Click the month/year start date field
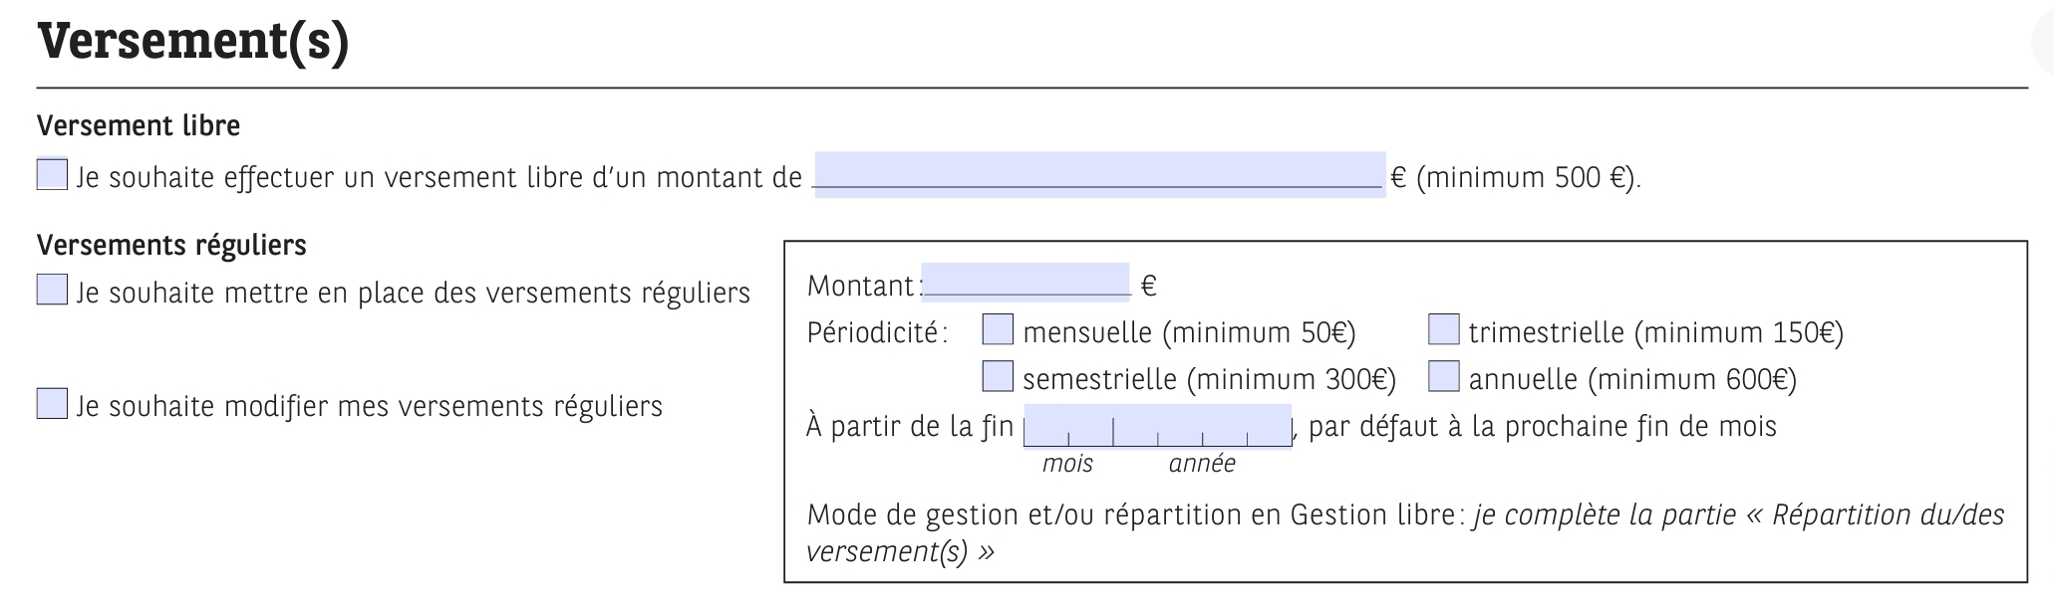 [x=1157, y=426]
